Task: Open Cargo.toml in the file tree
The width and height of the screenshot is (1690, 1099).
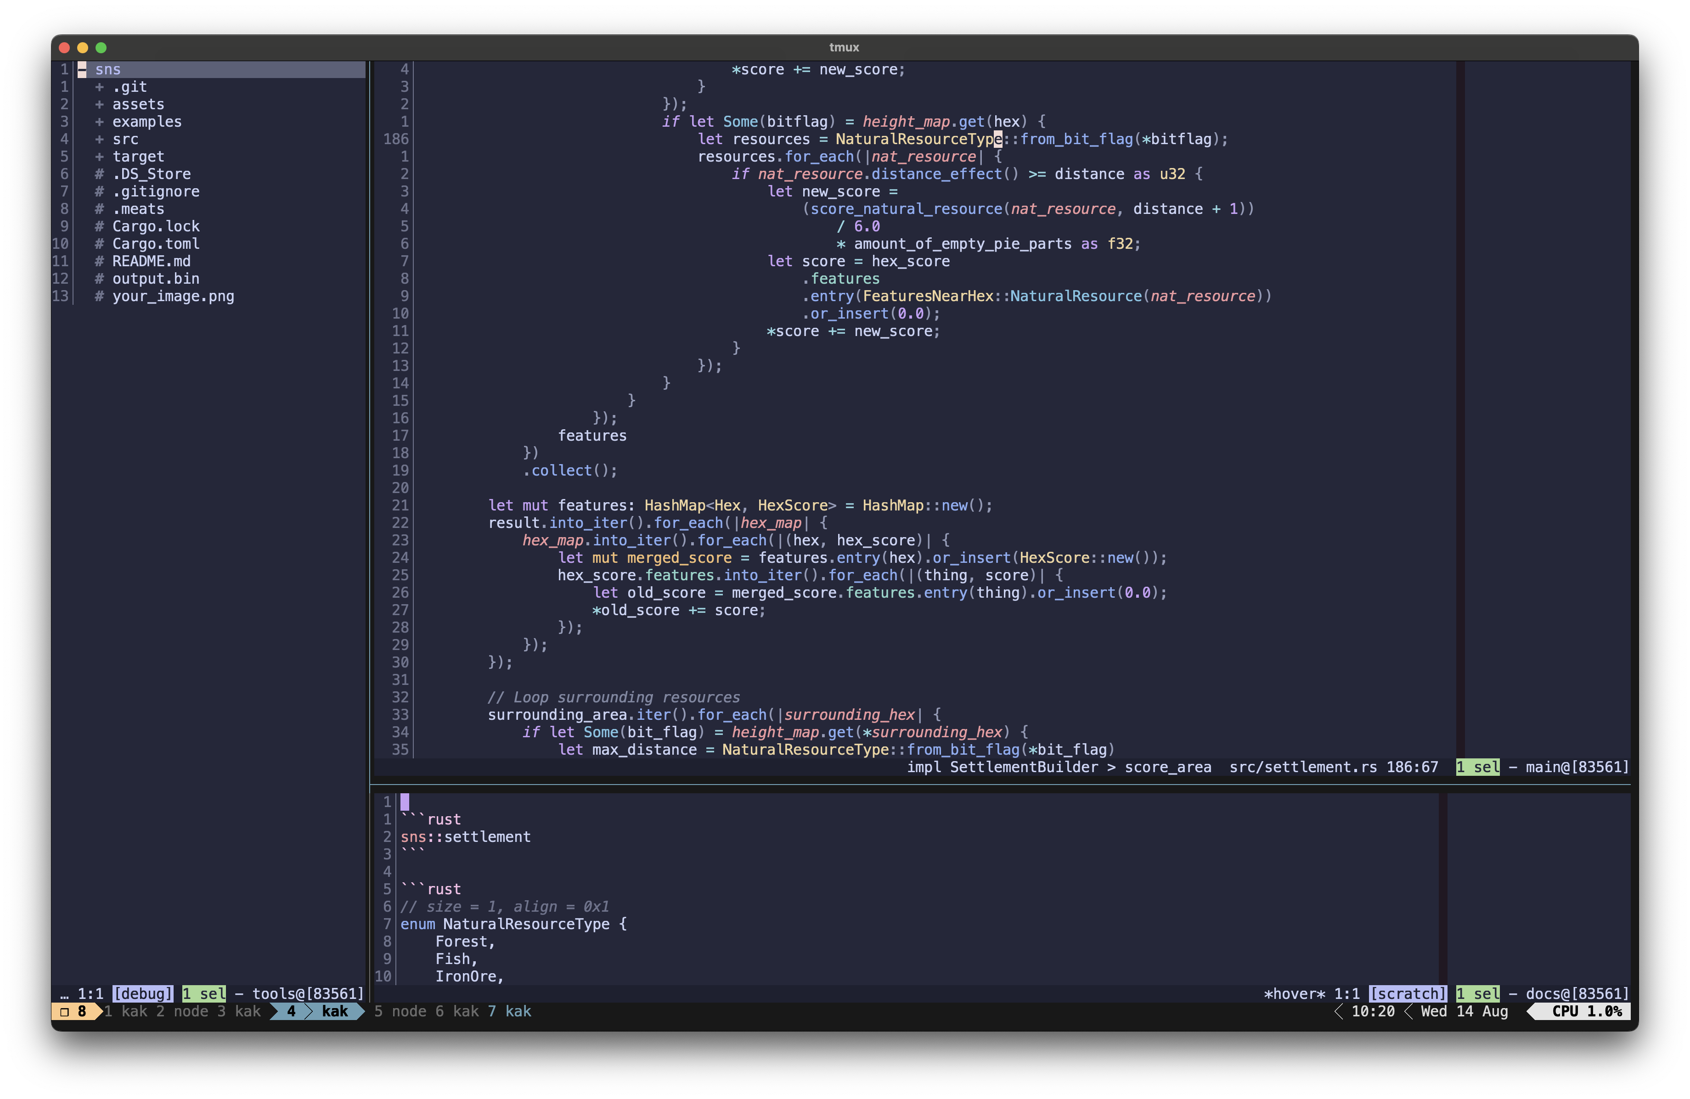Action: click(x=156, y=244)
